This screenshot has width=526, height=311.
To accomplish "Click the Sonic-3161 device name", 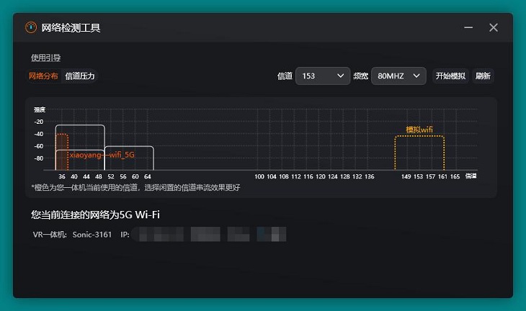I will [x=92, y=235].
